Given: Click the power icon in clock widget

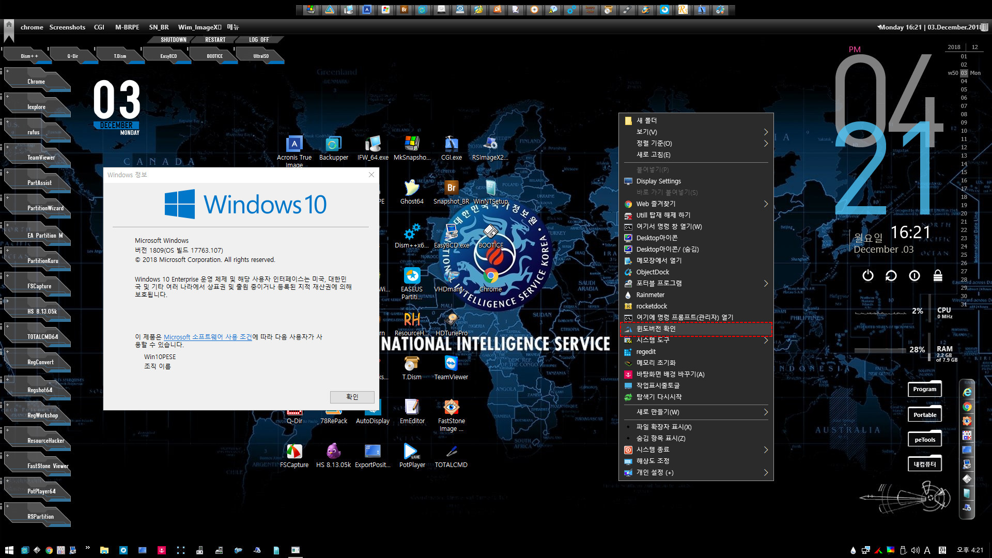Looking at the screenshot, I should pos(868,276).
